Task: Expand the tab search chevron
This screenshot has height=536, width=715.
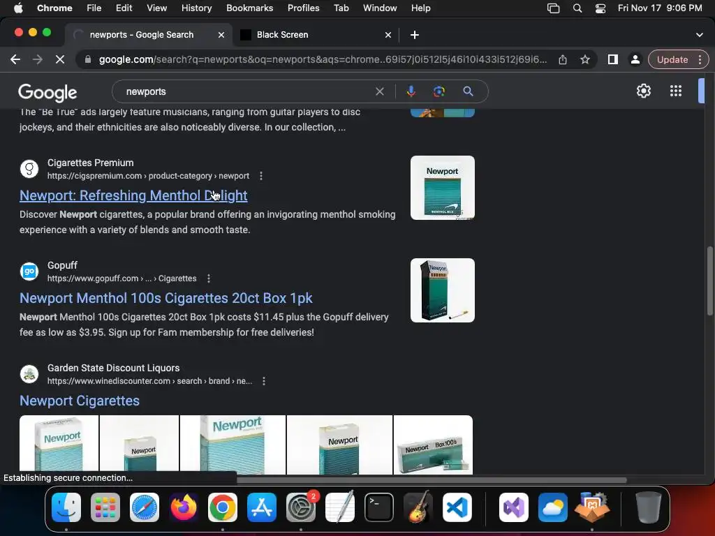Action: pos(700,35)
